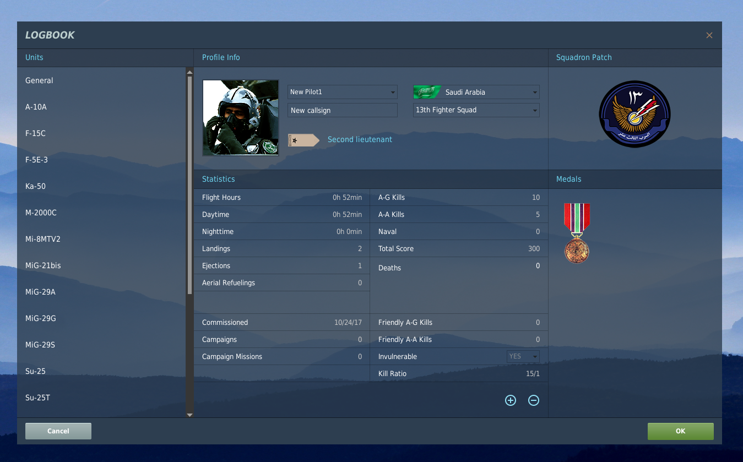Select the F-15C unit entry
The image size is (743, 462).
36,133
